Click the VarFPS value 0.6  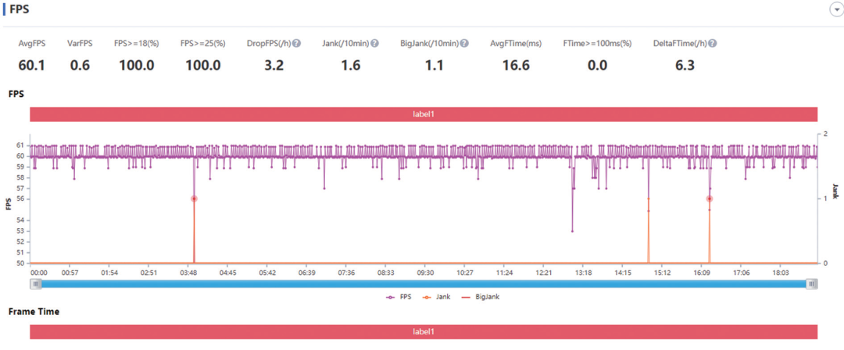click(80, 66)
